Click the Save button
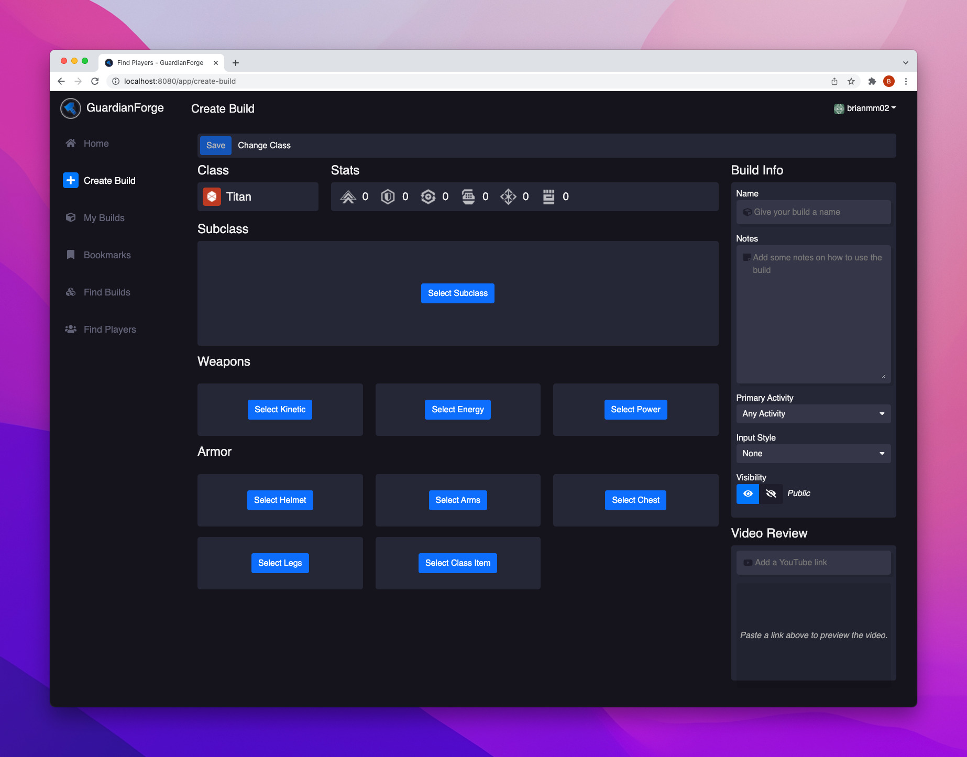This screenshot has height=757, width=967. (x=216, y=146)
